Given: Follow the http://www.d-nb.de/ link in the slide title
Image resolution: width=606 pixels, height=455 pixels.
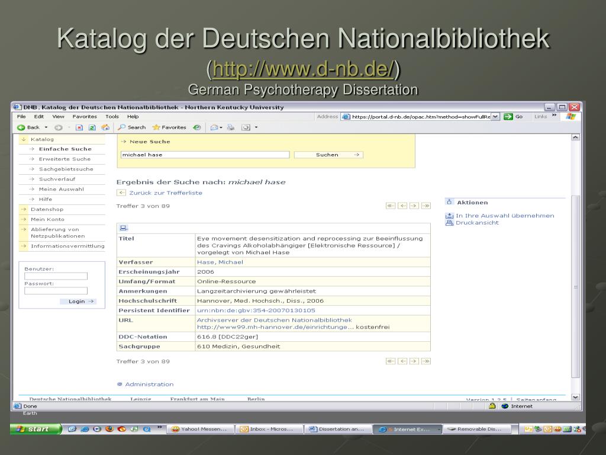Looking at the screenshot, I should pyautogui.click(x=303, y=69).
